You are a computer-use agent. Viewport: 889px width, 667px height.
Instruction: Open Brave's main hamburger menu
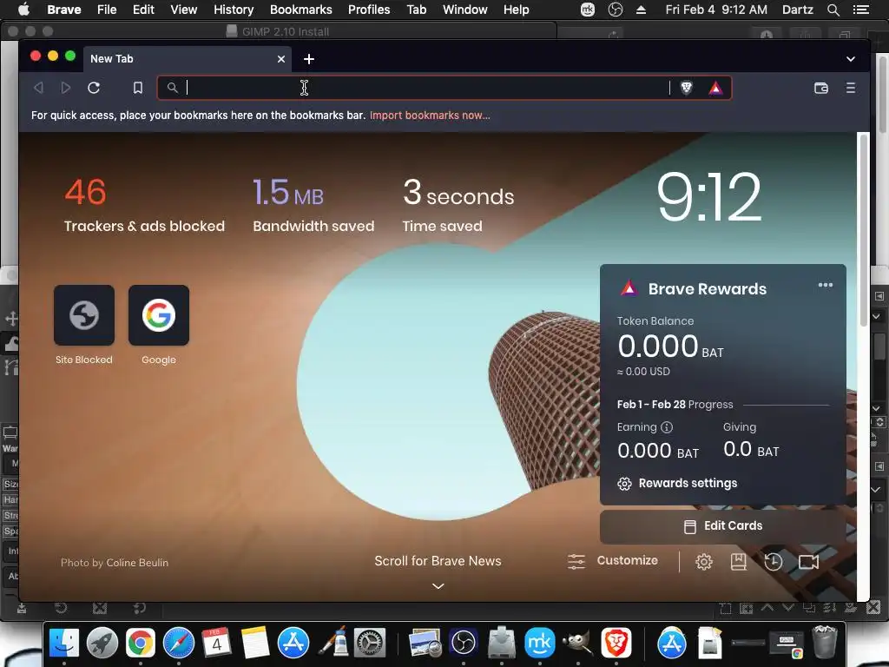(x=851, y=88)
